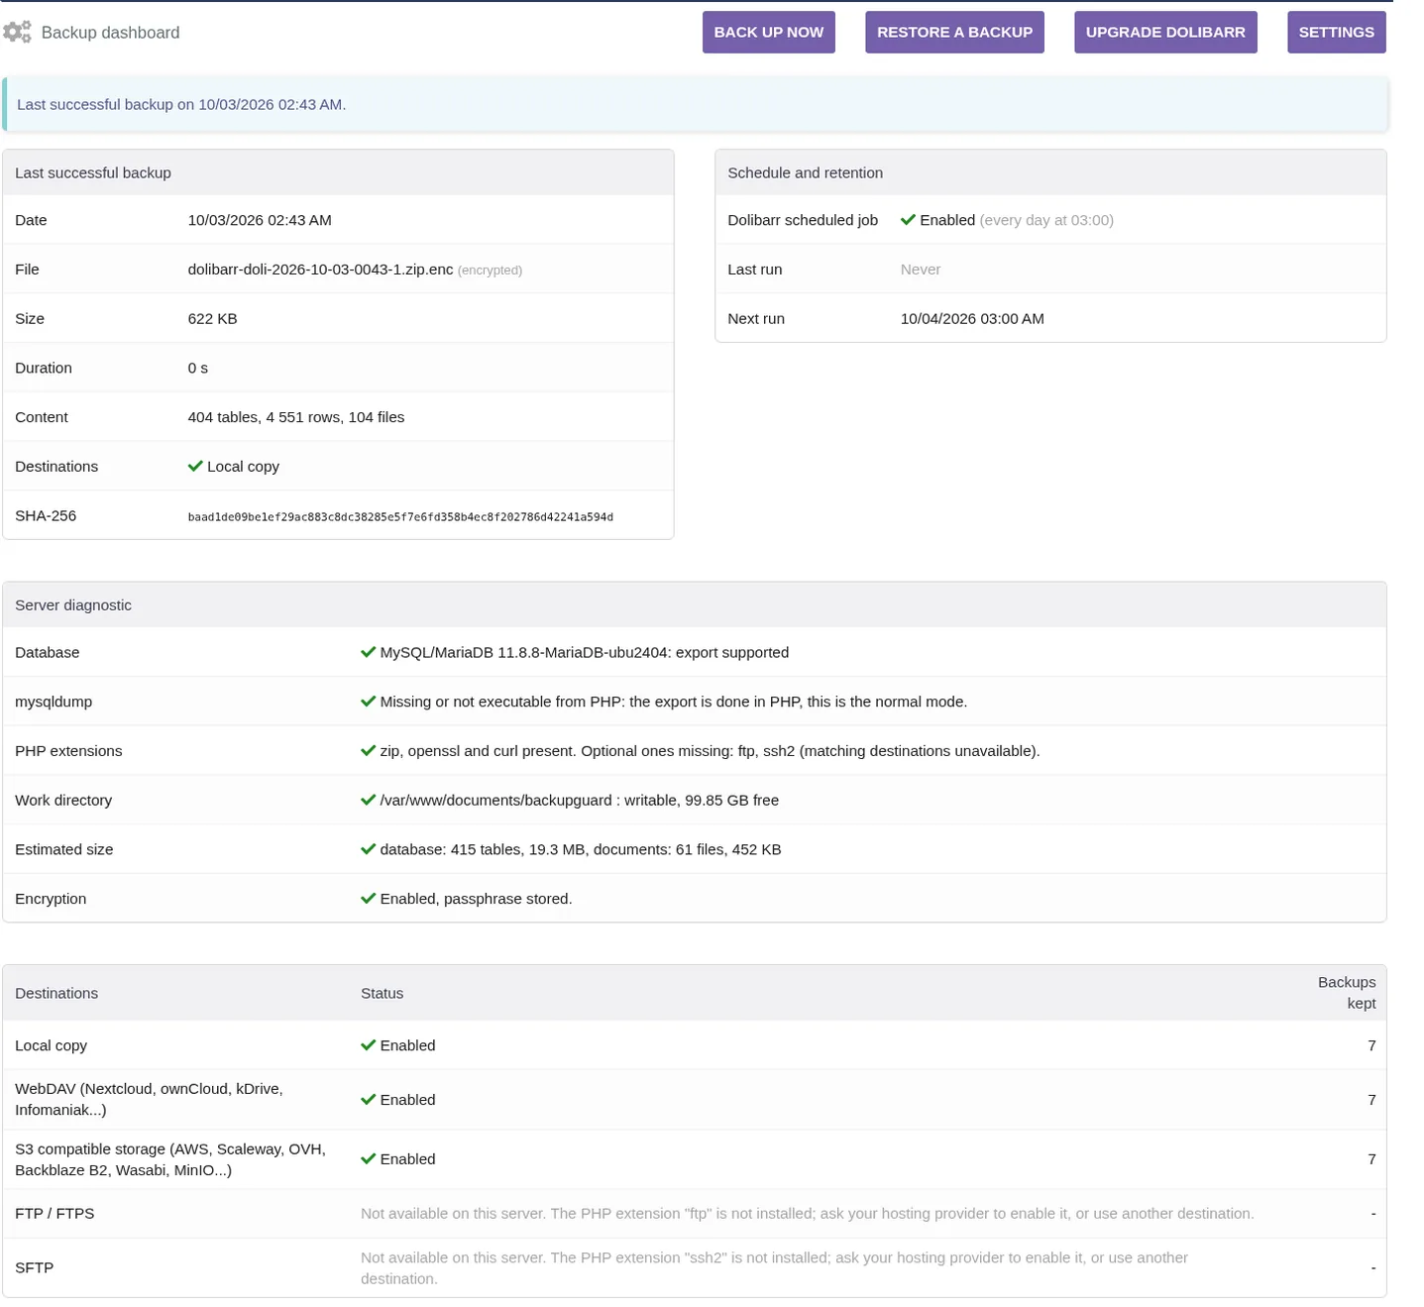Image resolution: width=1424 pixels, height=1307 pixels.
Task: Click the SHA-256 hash value
Action: point(400,517)
